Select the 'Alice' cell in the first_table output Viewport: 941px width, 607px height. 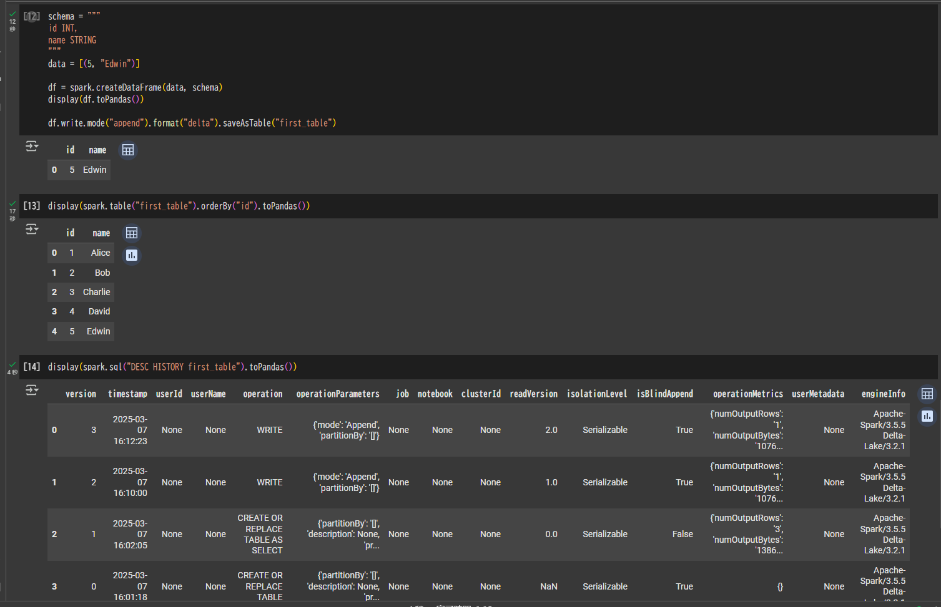point(101,253)
